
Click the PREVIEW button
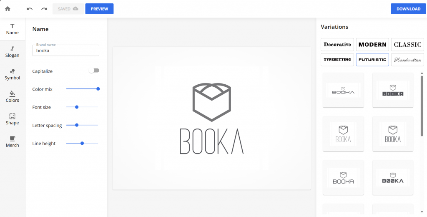(99, 9)
